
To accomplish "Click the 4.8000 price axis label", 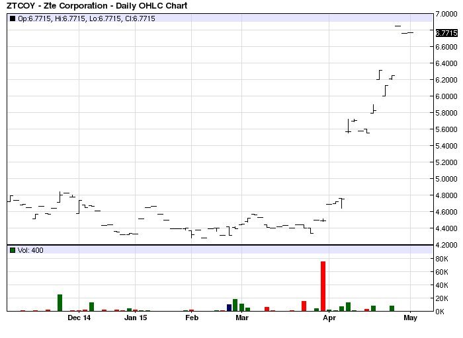I will pyautogui.click(x=446, y=195).
